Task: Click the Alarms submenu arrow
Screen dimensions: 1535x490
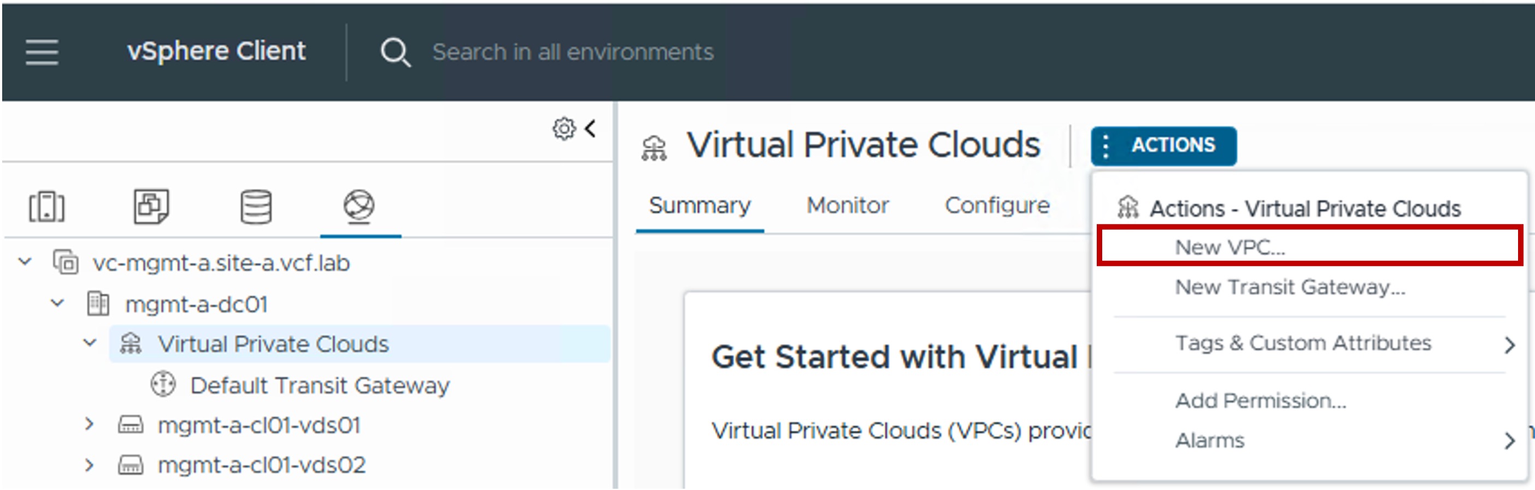Action: point(1509,441)
